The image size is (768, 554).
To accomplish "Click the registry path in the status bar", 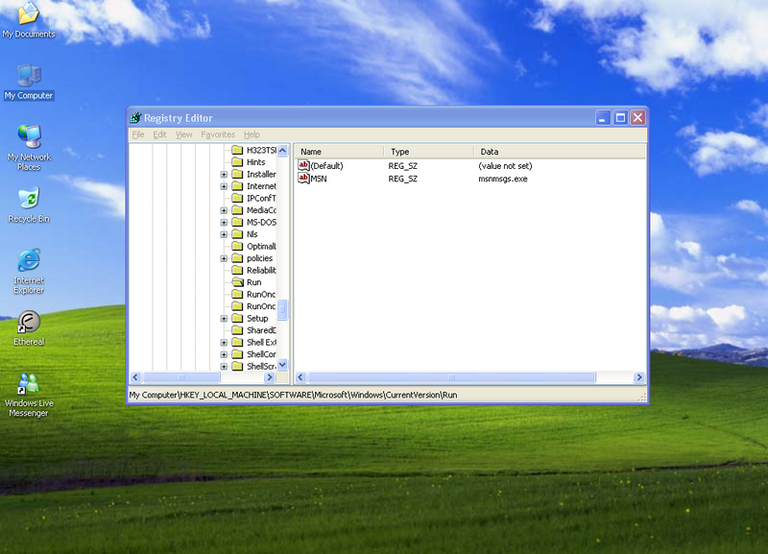I will click(293, 395).
